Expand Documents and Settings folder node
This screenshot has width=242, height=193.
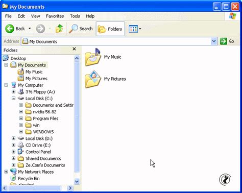pyautogui.click(x=21, y=105)
